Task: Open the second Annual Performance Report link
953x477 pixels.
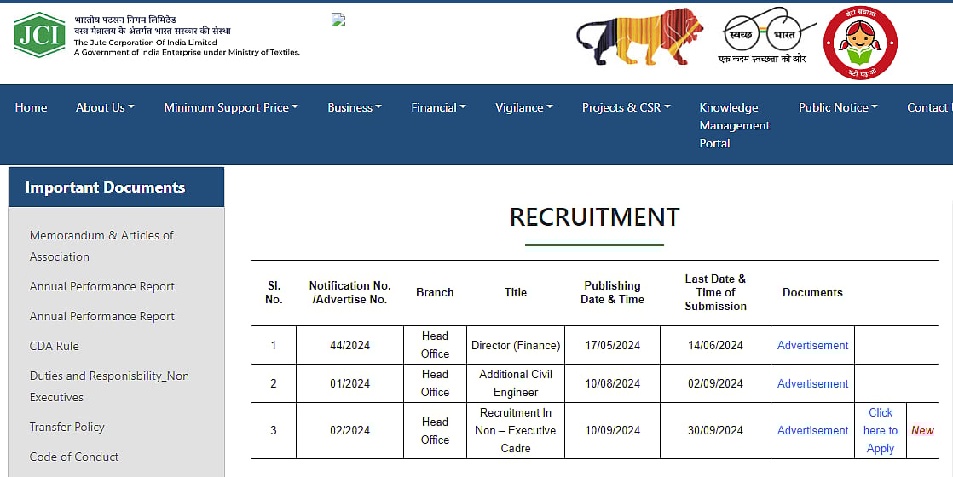Action: 102,317
